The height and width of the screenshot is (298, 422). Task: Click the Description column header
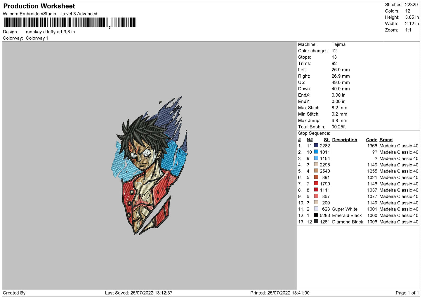pyautogui.click(x=344, y=140)
